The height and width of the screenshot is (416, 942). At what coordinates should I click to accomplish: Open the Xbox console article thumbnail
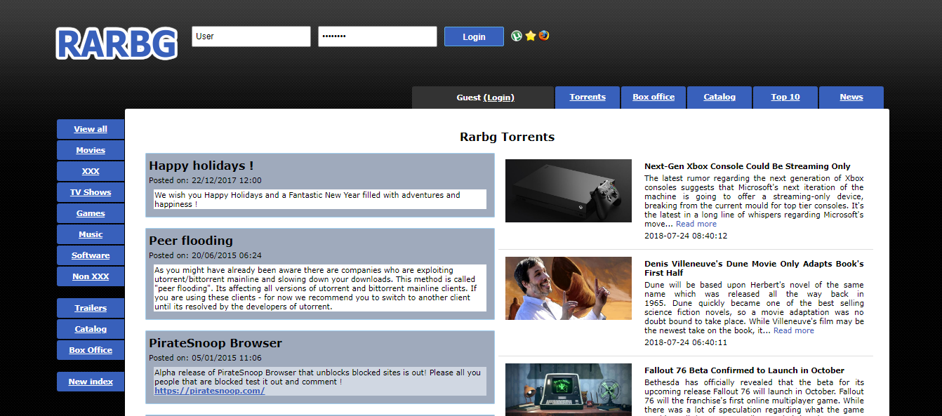[569, 191]
